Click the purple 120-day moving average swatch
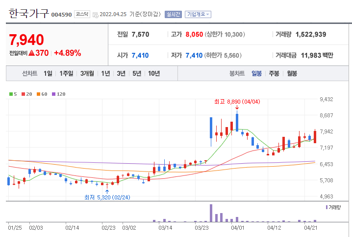The image size is (352, 237). [53, 94]
